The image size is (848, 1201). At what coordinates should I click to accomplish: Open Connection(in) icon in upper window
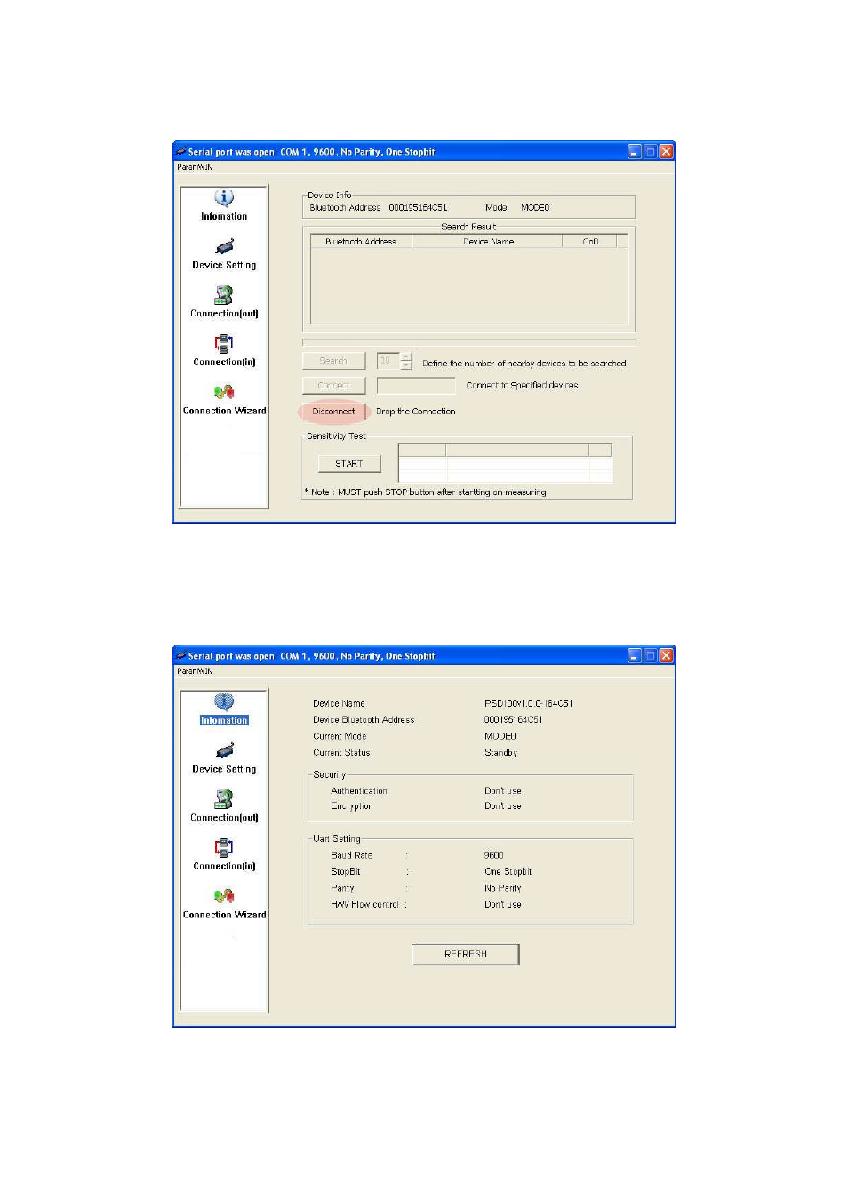[x=224, y=343]
